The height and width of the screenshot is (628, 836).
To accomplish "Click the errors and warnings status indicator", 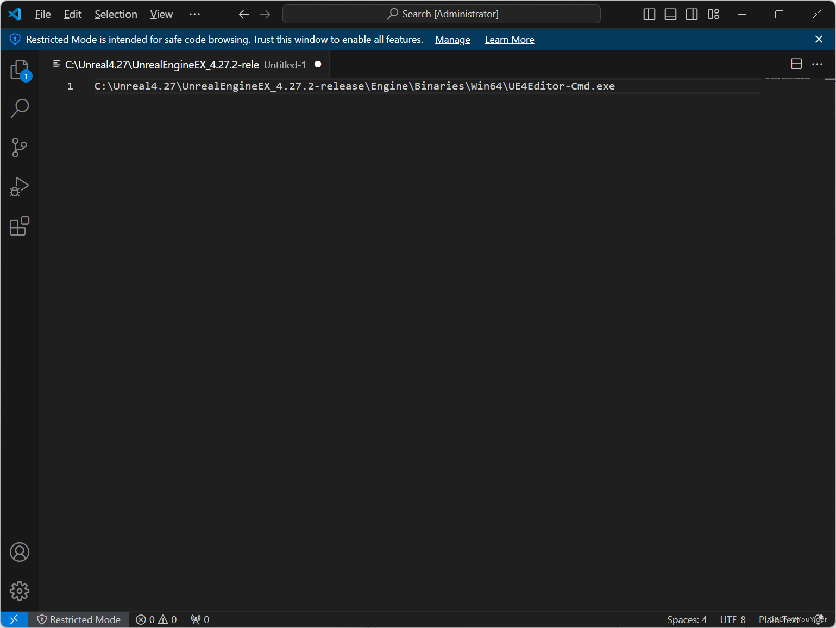I will pyautogui.click(x=156, y=619).
